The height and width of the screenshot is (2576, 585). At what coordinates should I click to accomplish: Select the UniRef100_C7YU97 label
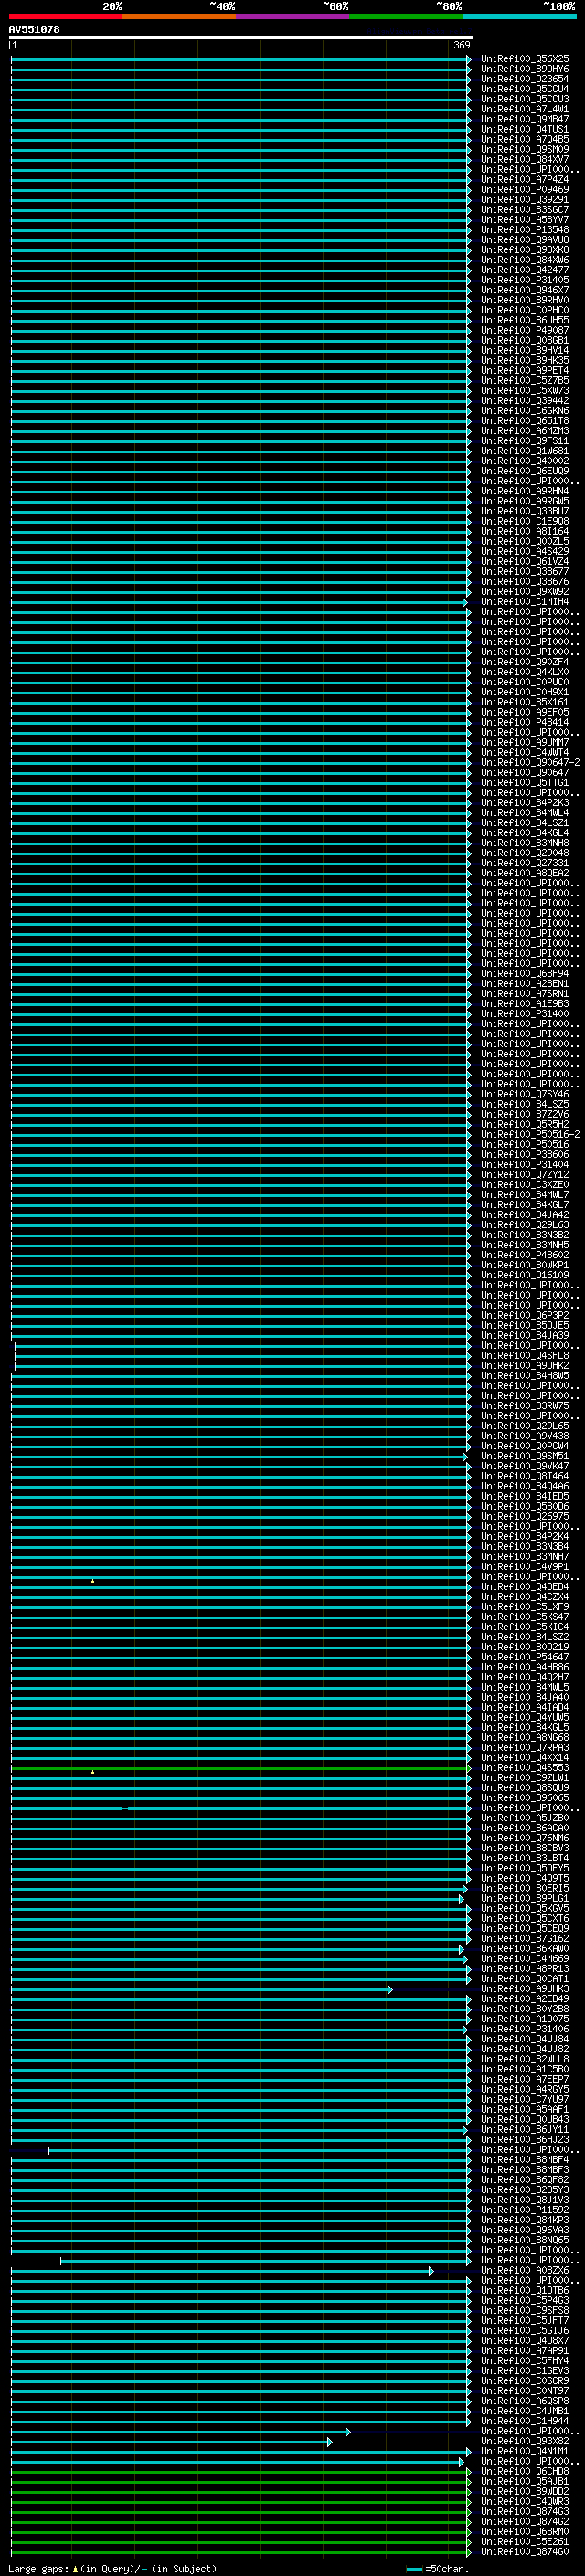(524, 2098)
